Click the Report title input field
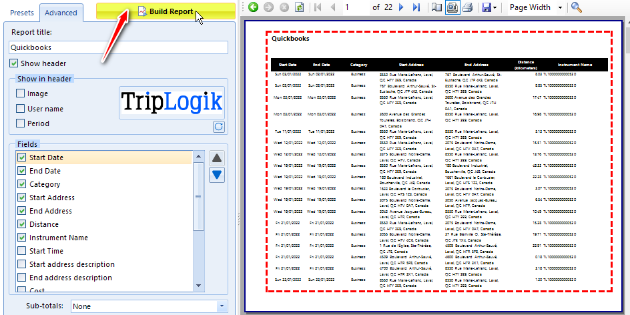 119,47
